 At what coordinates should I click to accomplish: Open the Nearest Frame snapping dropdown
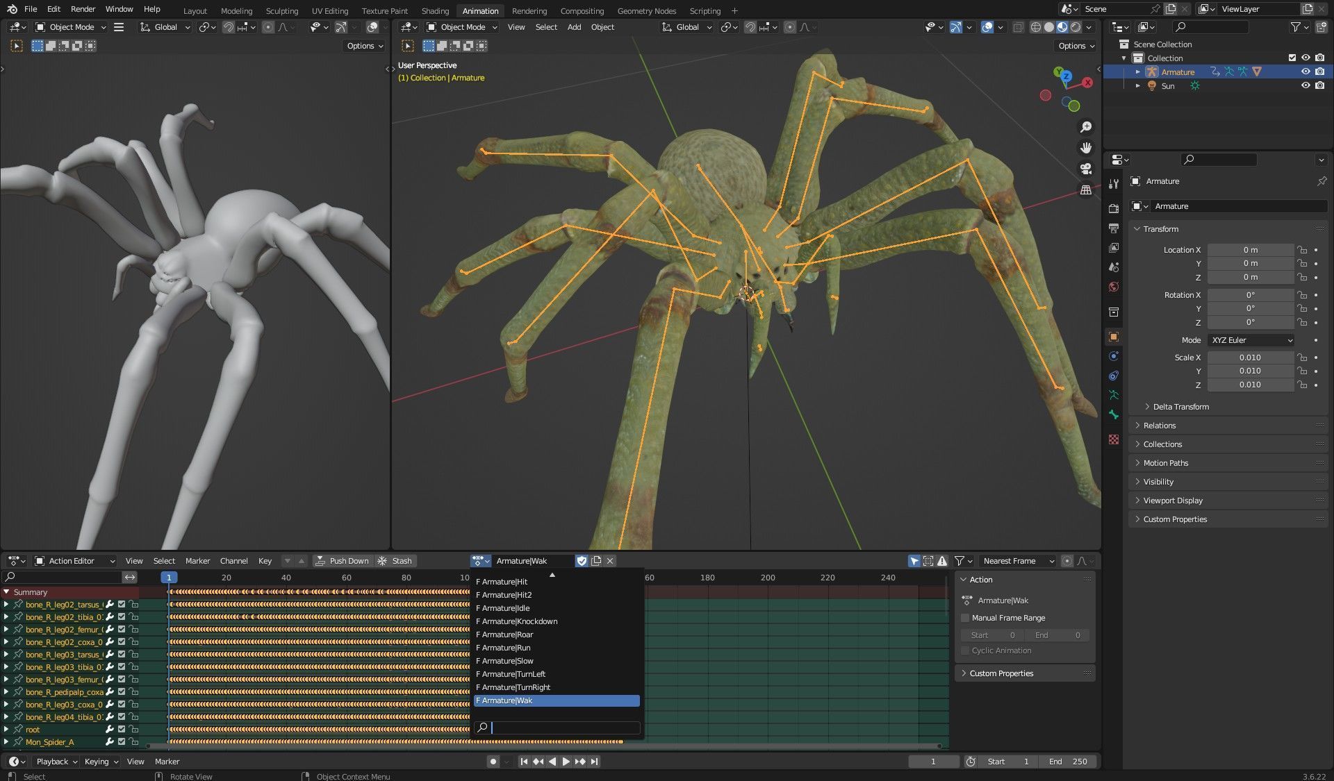pos(1017,561)
